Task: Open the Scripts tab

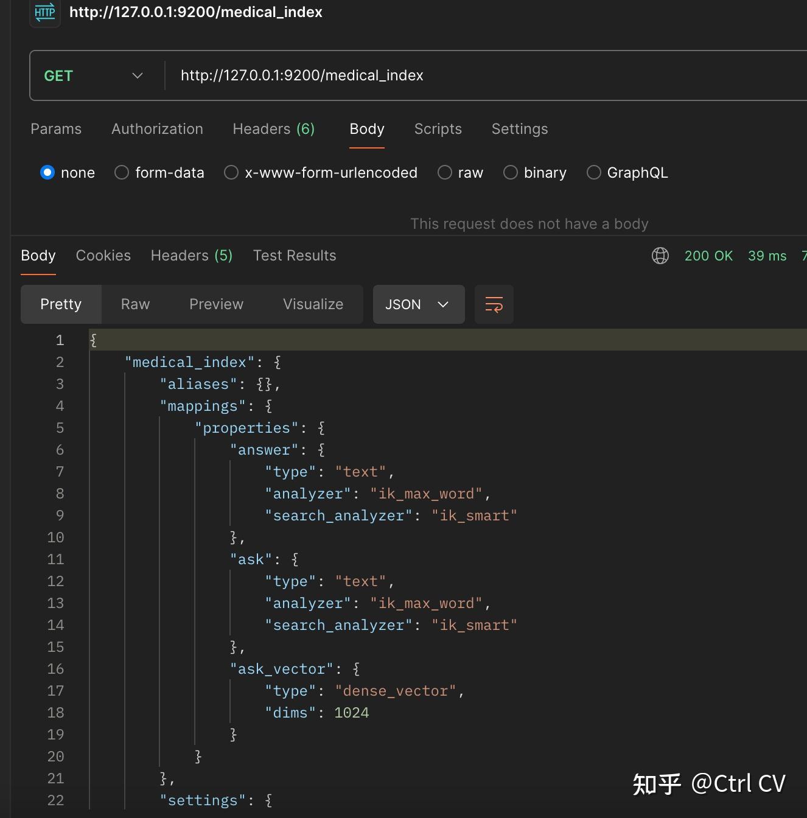Action: pyautogui.click(x=438, y=129)
